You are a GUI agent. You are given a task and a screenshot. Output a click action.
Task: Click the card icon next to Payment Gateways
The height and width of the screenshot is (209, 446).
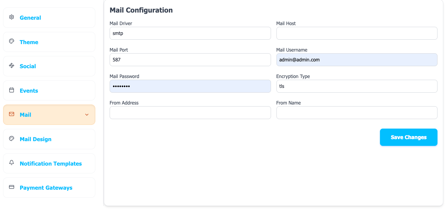(11, 187)
